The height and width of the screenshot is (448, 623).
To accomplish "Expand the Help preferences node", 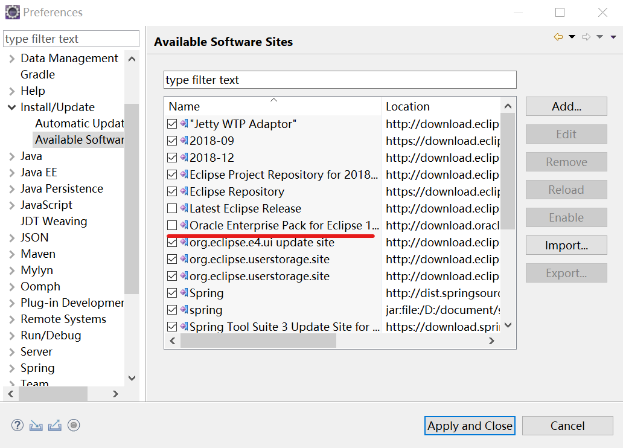I will click(x=12, y=91).
